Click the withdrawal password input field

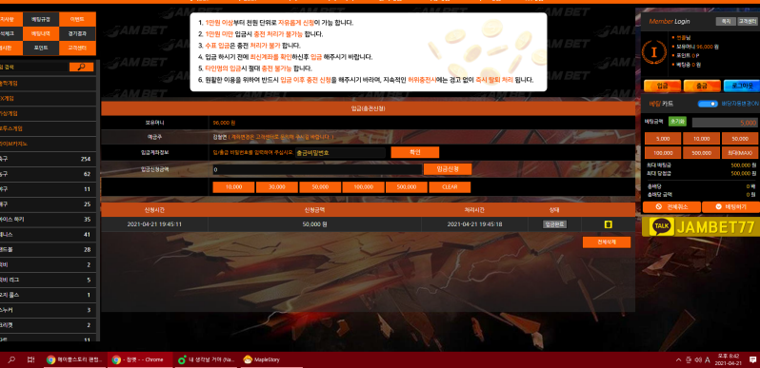click(x=340, y=152)
